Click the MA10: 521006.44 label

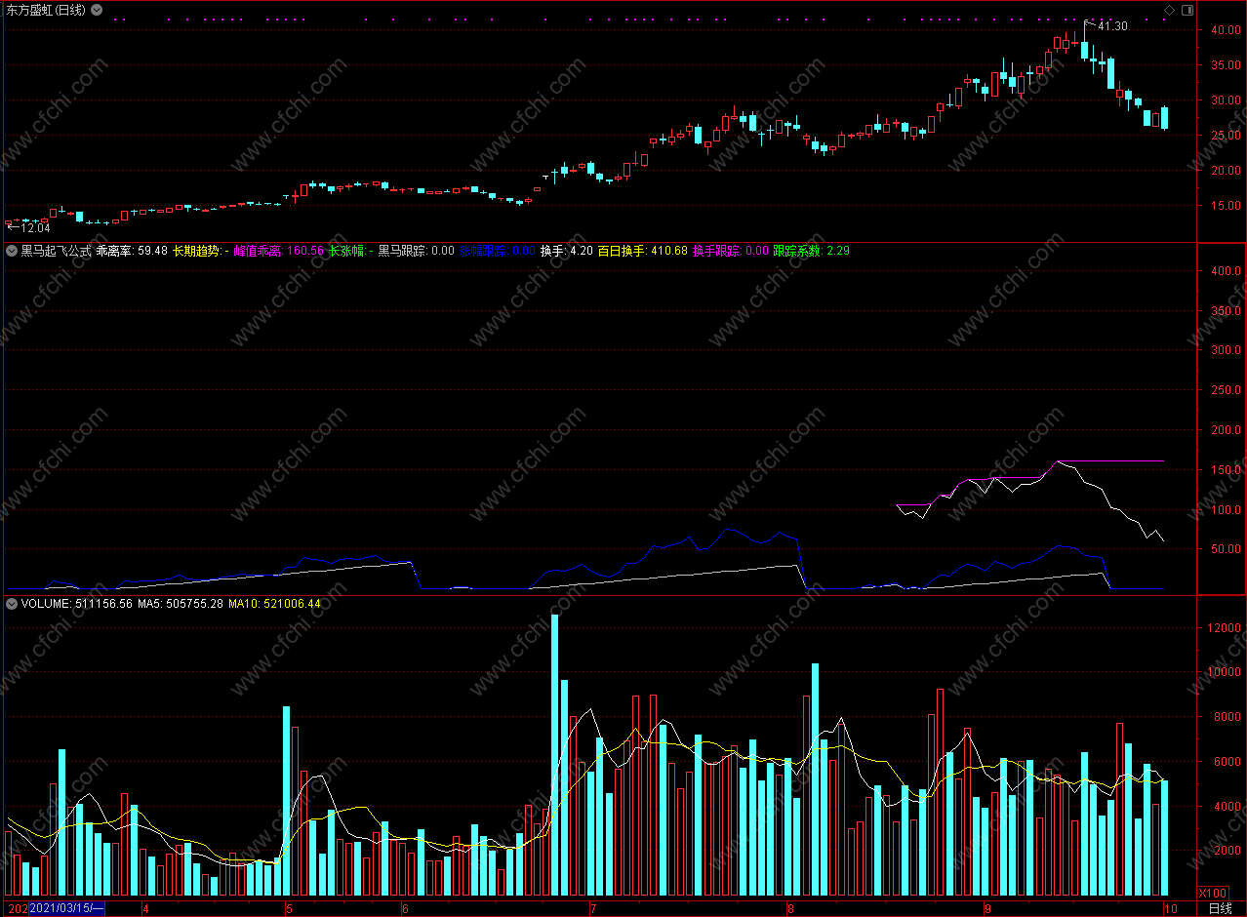click(x=274, y=604)
